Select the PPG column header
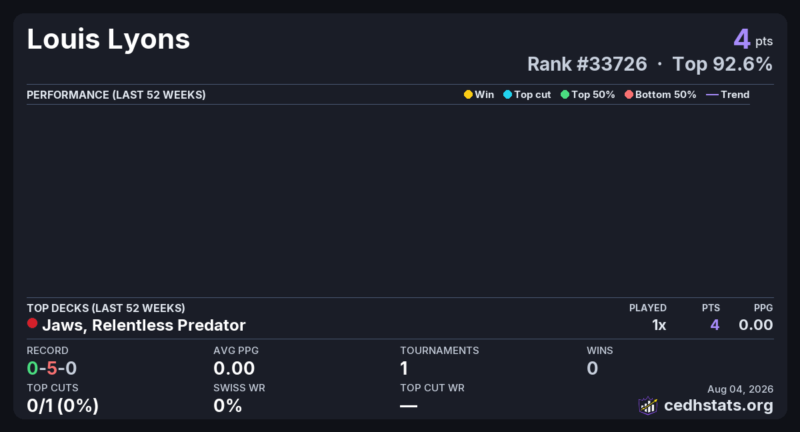 point(763,308)
